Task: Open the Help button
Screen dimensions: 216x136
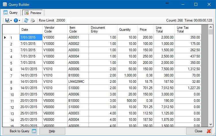Action: coord(52,131)
